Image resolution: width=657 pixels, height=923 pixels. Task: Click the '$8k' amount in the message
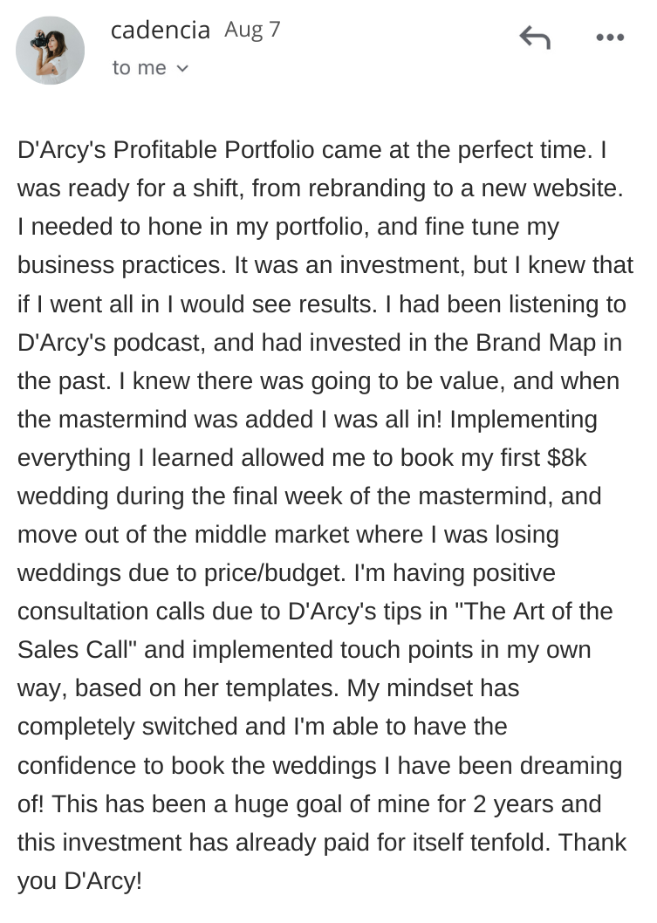point(567,457)
